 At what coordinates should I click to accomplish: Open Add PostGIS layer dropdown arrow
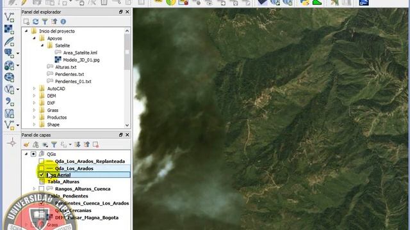(18, 54)
